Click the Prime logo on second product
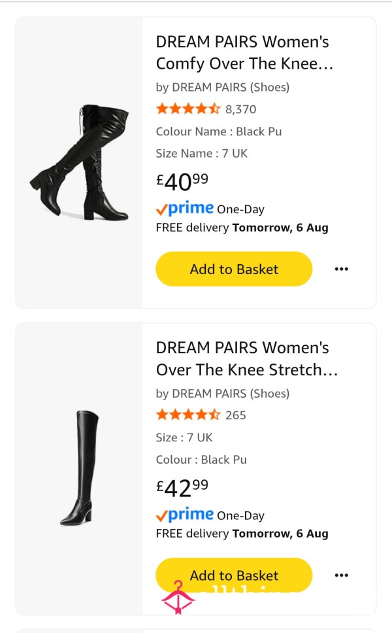392x633 pixels. 185,514
